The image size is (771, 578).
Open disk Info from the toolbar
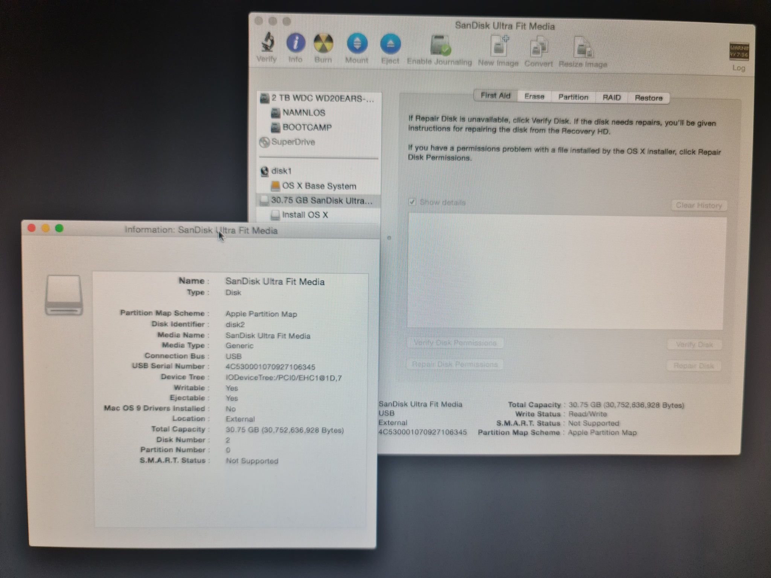(x=296, y=44)
